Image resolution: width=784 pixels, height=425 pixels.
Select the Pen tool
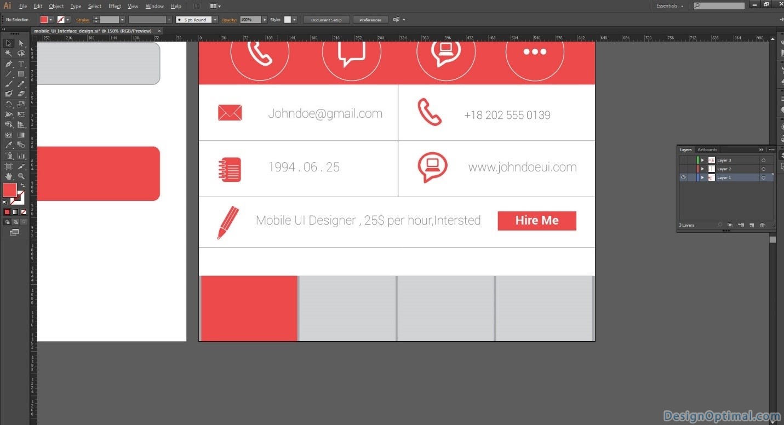[x=9, y=64]
